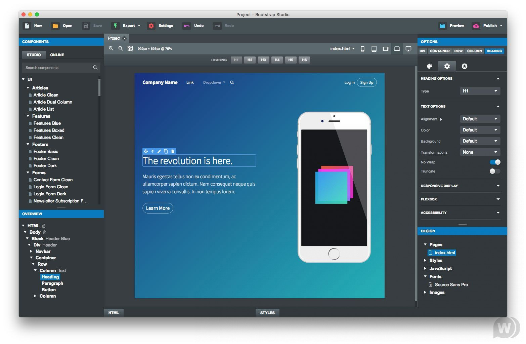This screenshot has width=526, height=344.
Task: Disable the No Wrap toggle
Action: [x=495, y=162]
